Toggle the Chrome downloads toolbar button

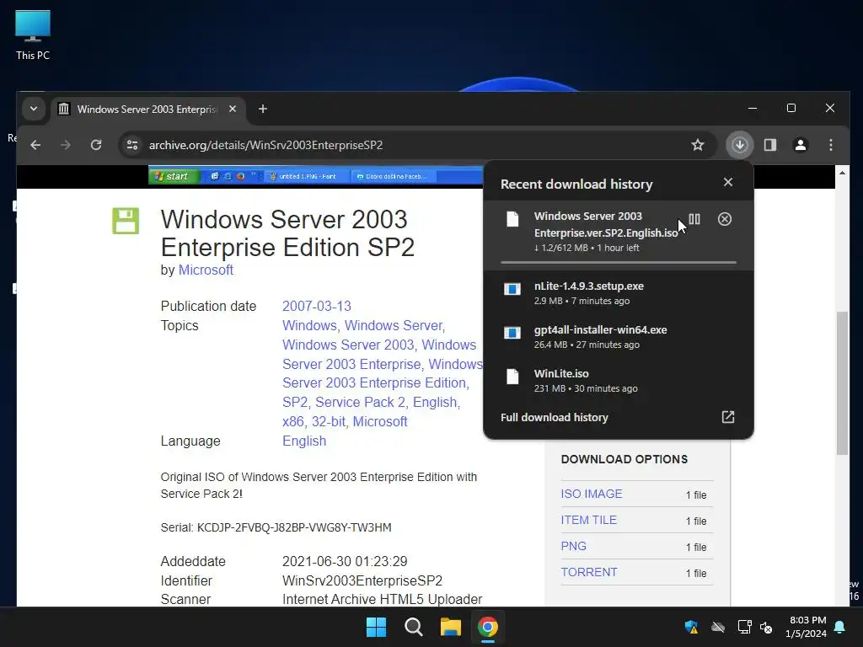click(x=740, y=145)
